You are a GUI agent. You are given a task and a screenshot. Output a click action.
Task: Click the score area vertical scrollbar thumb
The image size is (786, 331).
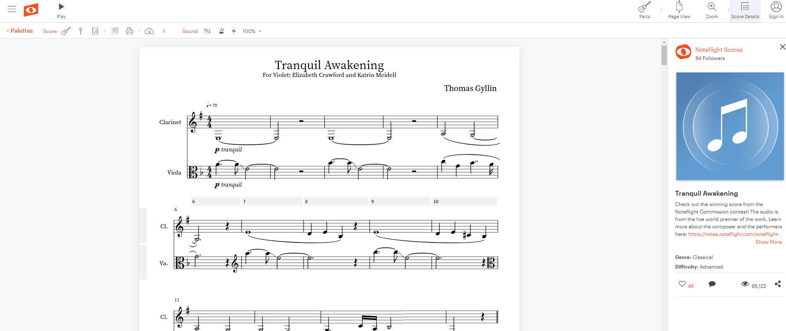click(x=664, y=55)
